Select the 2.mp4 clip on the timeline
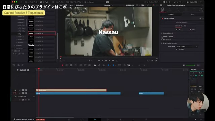 (x=151, y=93)
